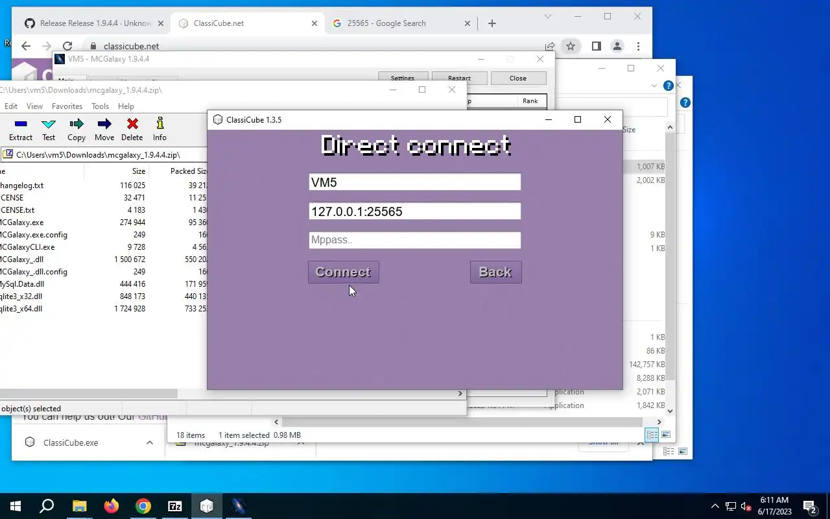Screen dimensions: 830x519
Task: Open the ClassiCube.exe download options arrow
Action: 150,442
